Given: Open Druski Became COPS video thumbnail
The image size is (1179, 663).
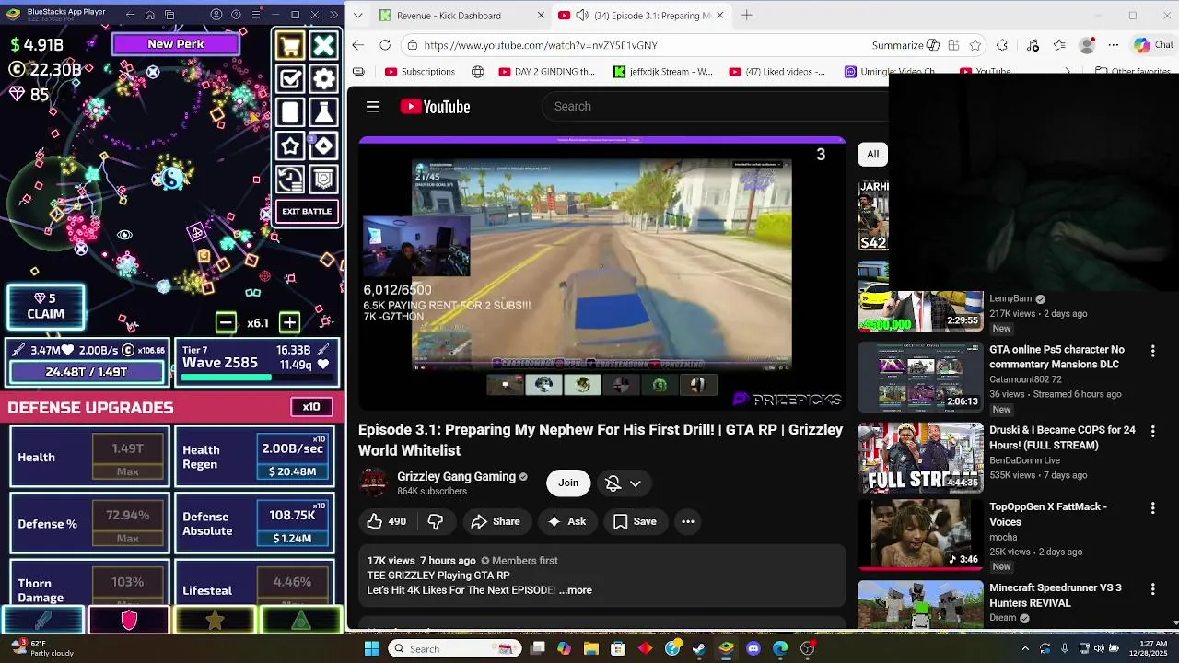Looking at the screenshot, I should pos(920,458).
